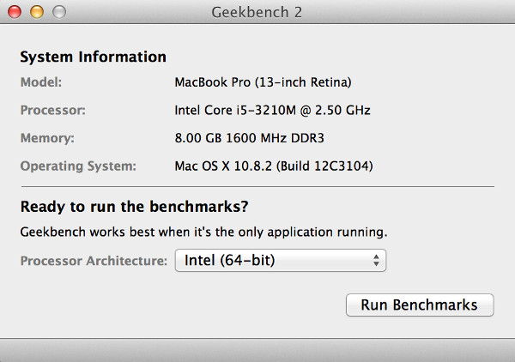The width and height of the screenshot is (515, 362).
Task: Click the System Information heading
Action: 93,57
